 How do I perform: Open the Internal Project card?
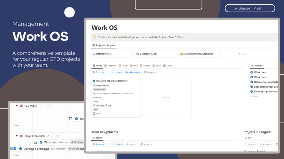tap(112, 54)
